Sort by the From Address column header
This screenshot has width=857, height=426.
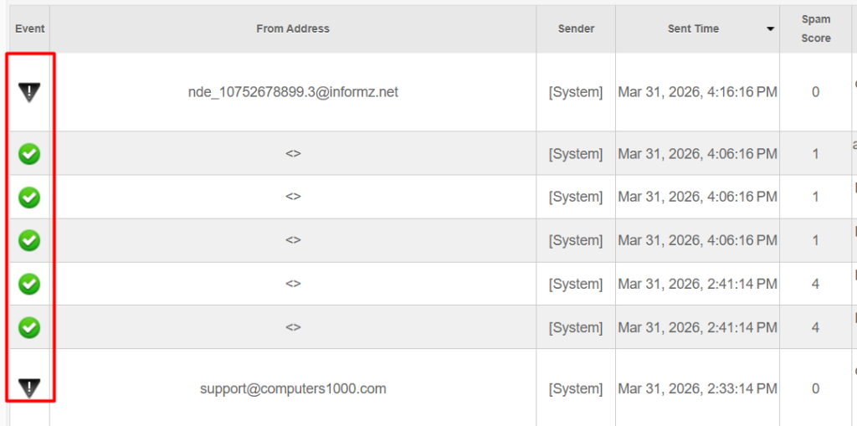point(293,28)
